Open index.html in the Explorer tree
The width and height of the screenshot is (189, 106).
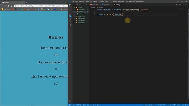pos(82,10)
